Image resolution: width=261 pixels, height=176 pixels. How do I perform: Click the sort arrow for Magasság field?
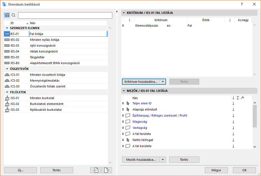233,122
